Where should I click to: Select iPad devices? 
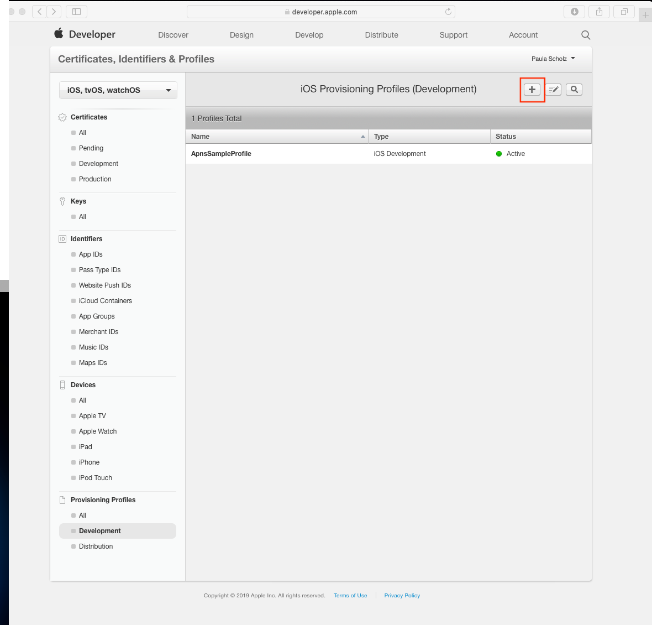85,447
